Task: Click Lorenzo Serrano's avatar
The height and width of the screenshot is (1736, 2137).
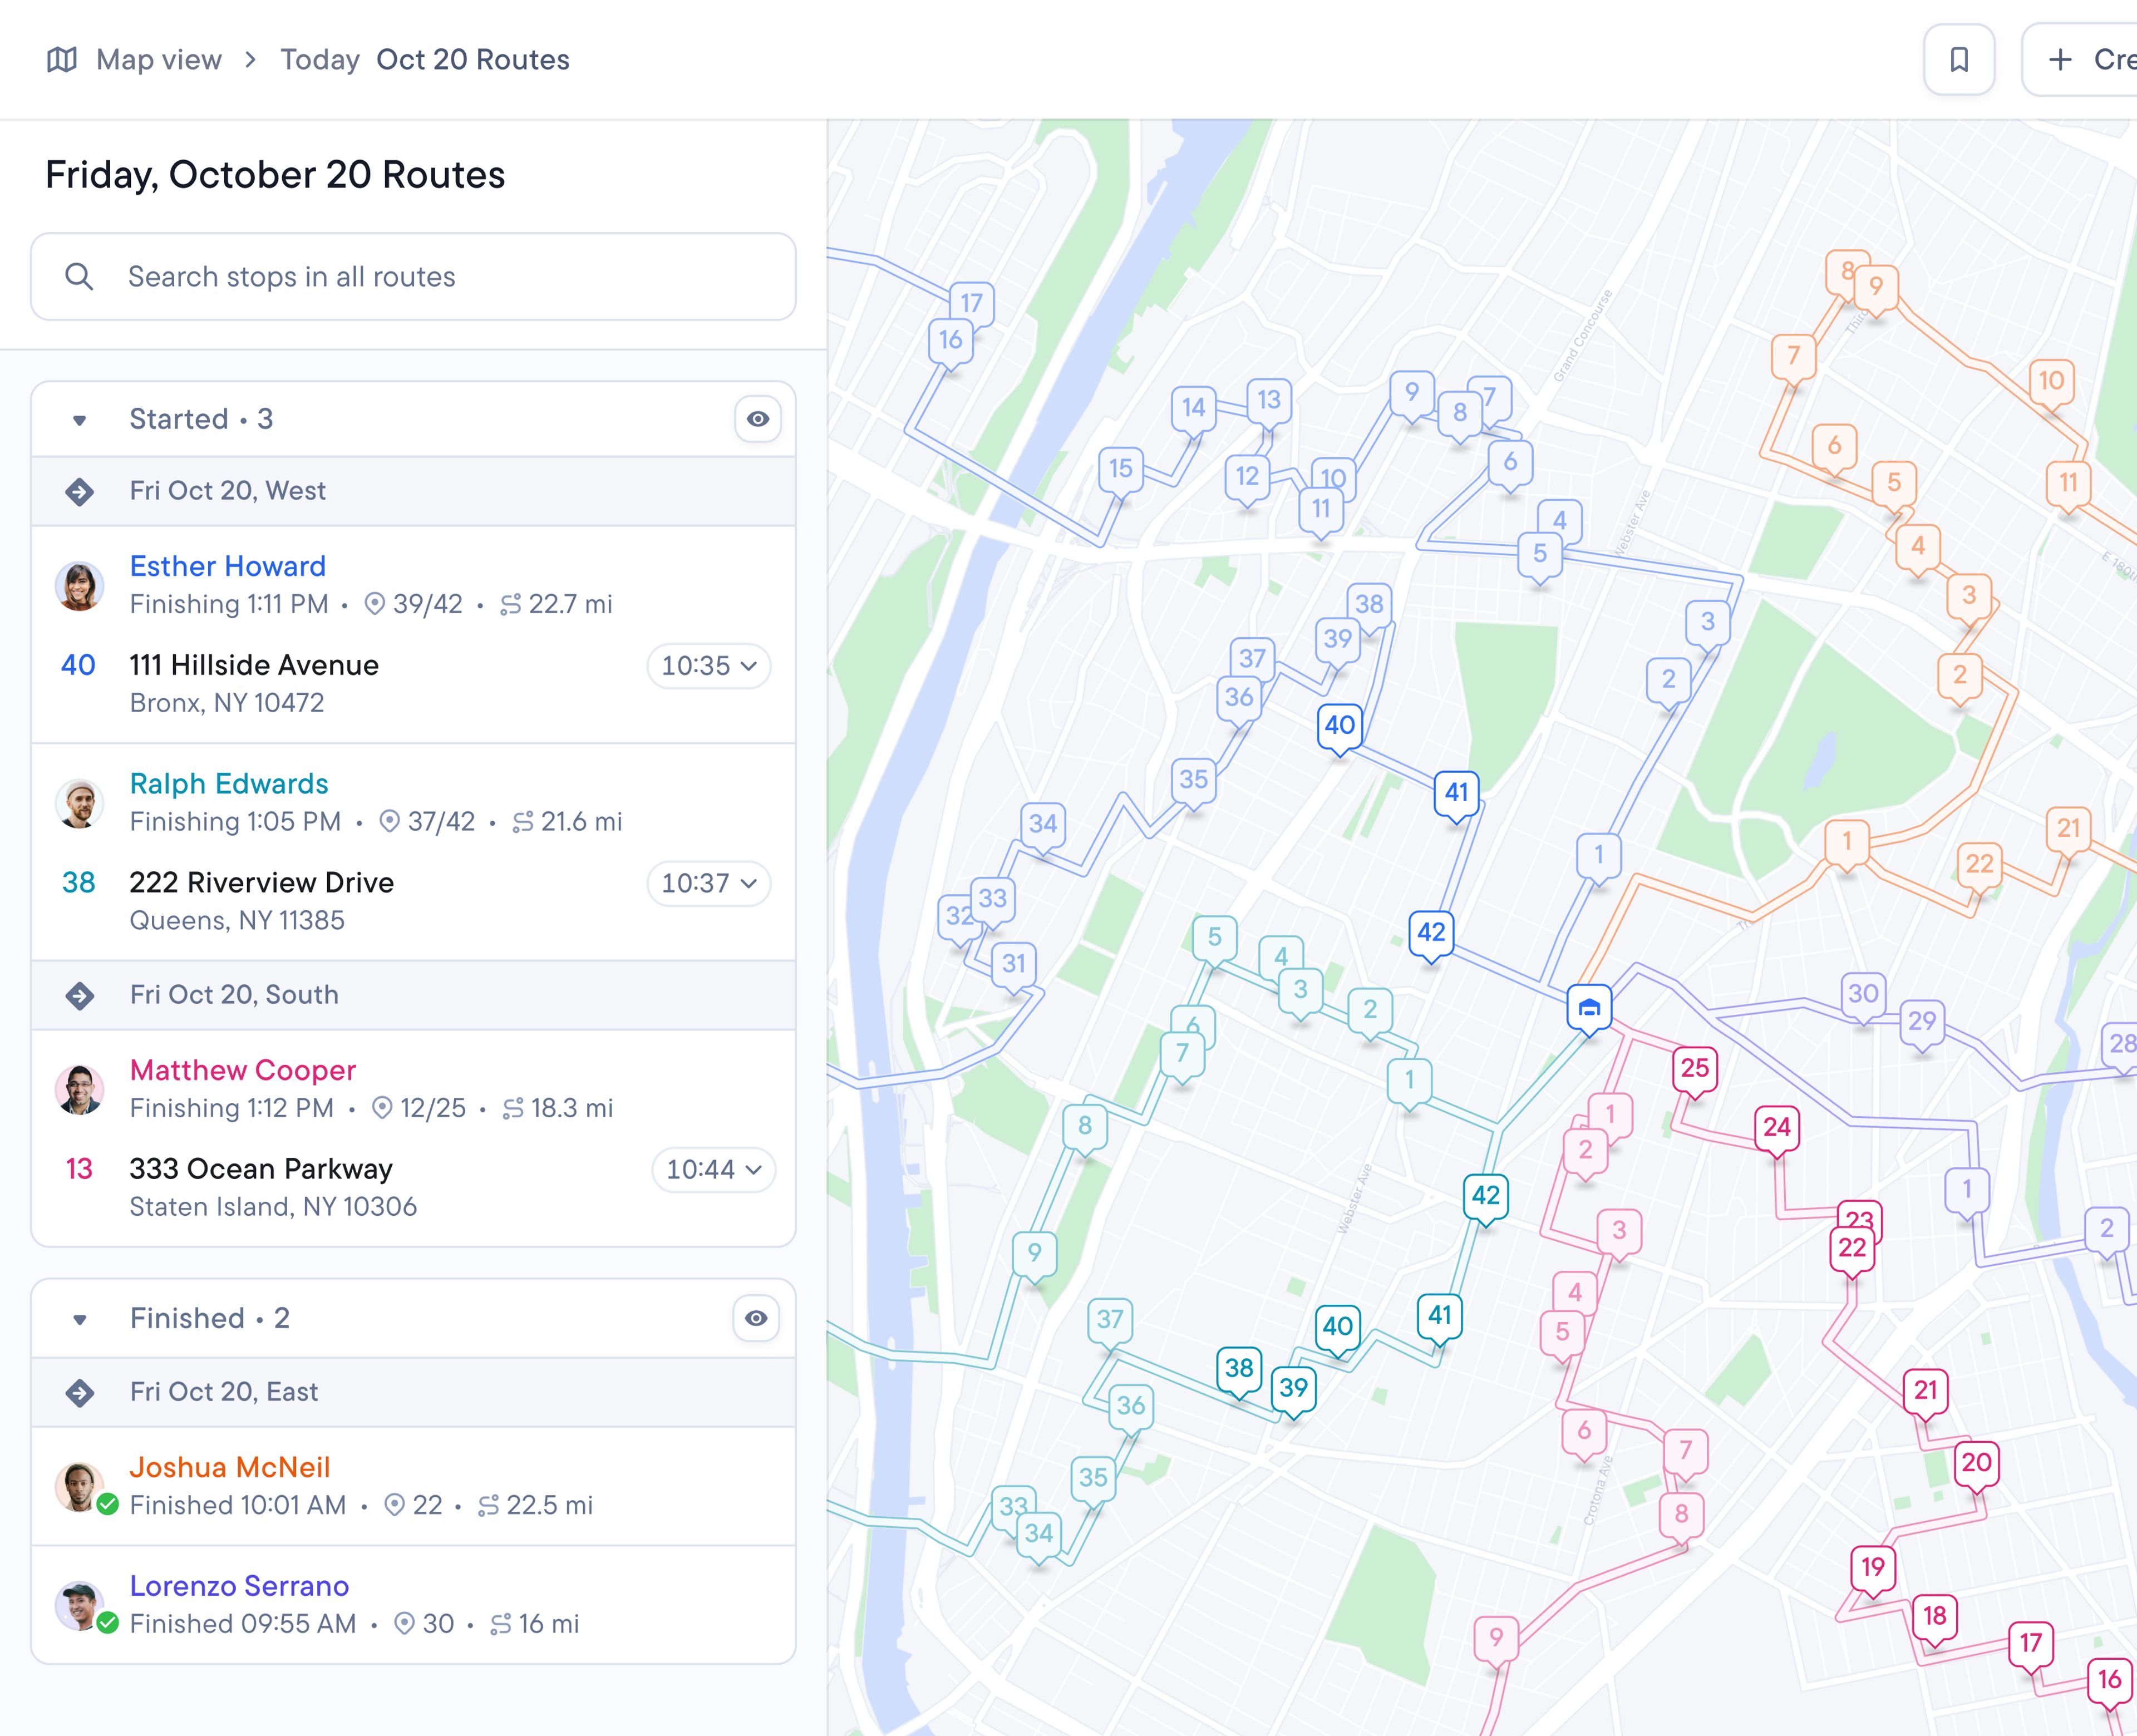Action: [x=79, y=1605]
